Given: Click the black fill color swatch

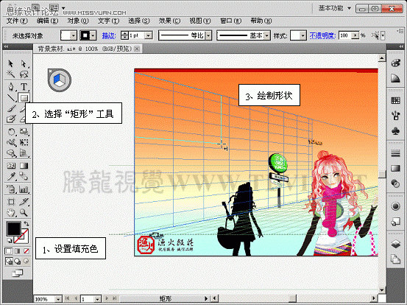Looking at the screenshot, I should click(14, 228).
